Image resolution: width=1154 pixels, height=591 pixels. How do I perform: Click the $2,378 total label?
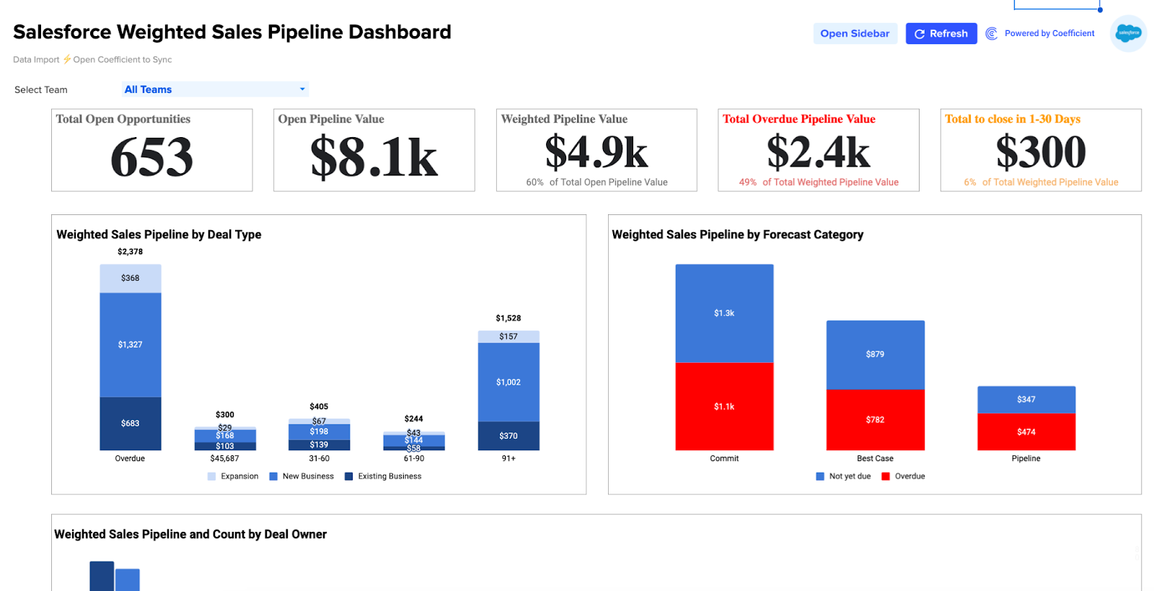pyautogui.click(x=131, y=252)
